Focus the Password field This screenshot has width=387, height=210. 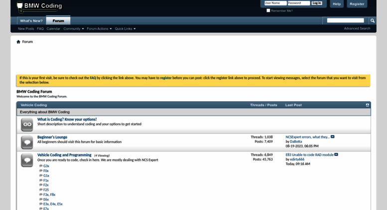click(x=299, y=3)
